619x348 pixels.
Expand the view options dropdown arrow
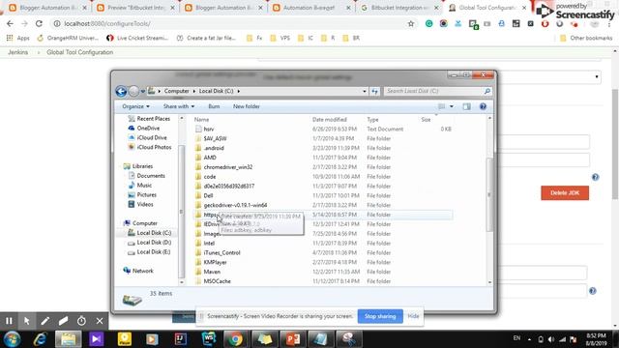(452, 106)
